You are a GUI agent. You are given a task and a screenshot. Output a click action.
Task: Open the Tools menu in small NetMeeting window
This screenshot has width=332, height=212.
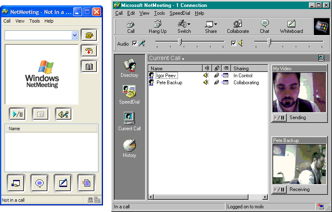coord(35,21)
